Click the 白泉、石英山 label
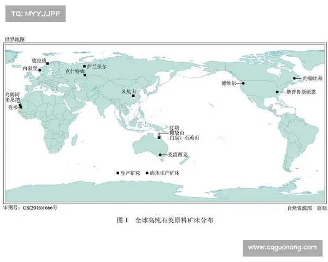The height and width of the screenshot is (262, 328). (185, 138)
